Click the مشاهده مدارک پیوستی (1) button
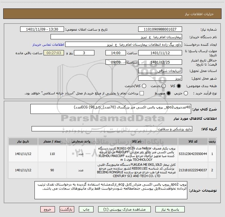 pyautogui.click(x=124, y=209)
